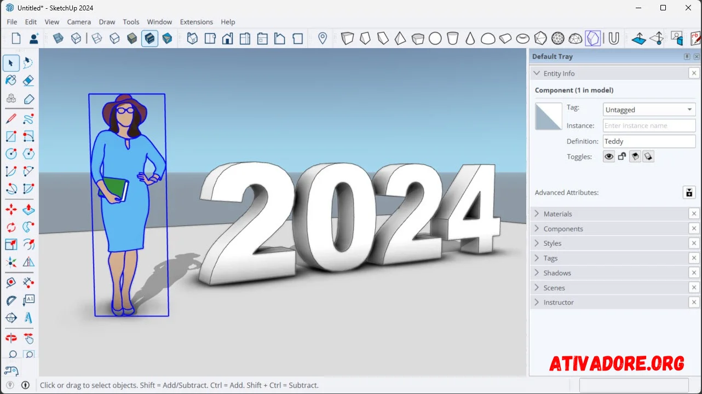Select the Pan hand tool
The image size is (702, 394).
(28, 338)
